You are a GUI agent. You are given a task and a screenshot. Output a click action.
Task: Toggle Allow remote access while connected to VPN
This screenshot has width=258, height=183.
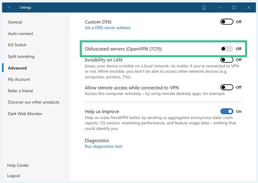point(227,87)
